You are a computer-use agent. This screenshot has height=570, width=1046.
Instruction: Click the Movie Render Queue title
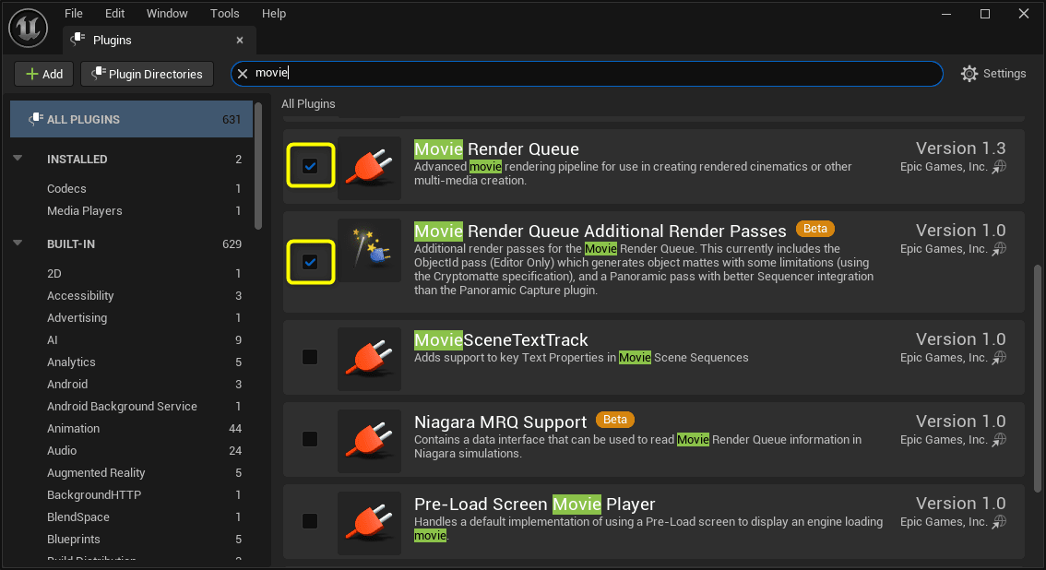click(x=496, y=148)
